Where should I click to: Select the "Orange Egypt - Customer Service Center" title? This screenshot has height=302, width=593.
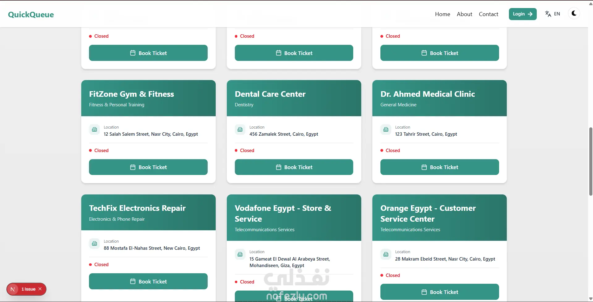pyautogui.click(x=428, y=213)
